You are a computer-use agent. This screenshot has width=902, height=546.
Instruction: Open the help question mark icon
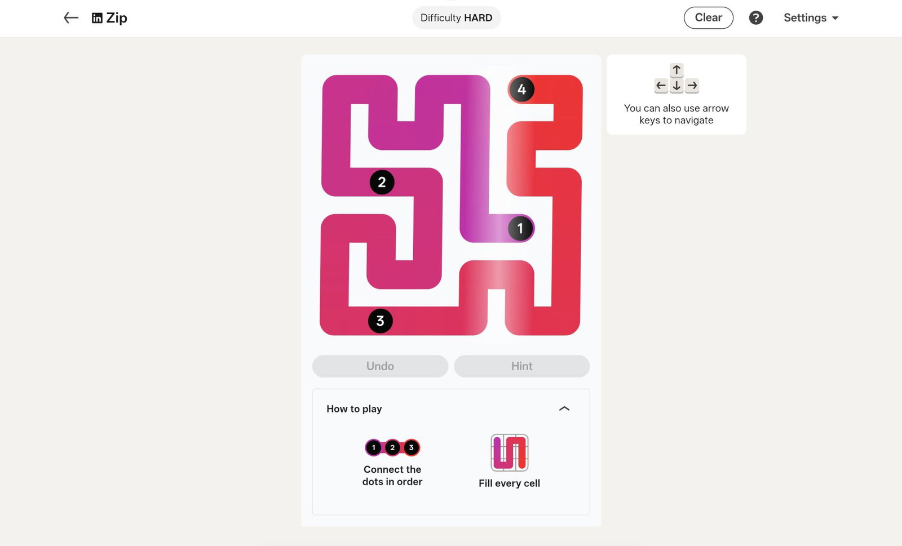click(755, 18)
